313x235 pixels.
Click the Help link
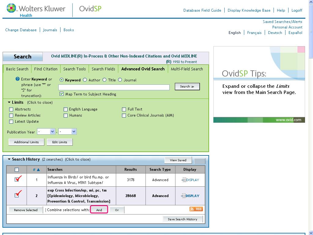pyautogui.click(x=281, y=10)
